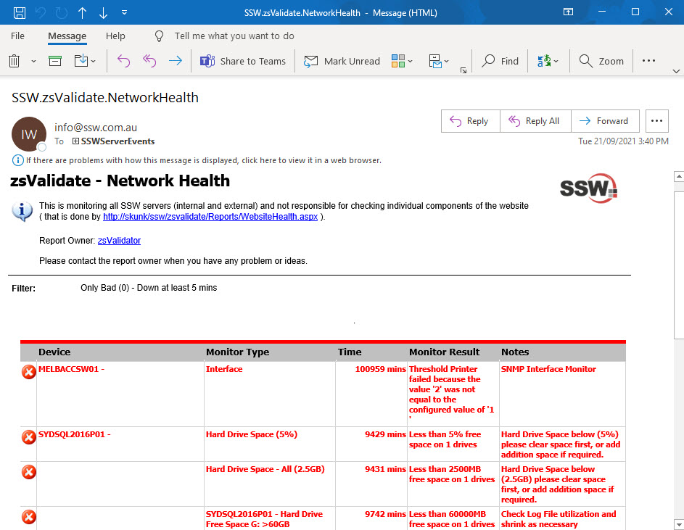
Task: Click in the Tell me search field
Action: (234, 36)
